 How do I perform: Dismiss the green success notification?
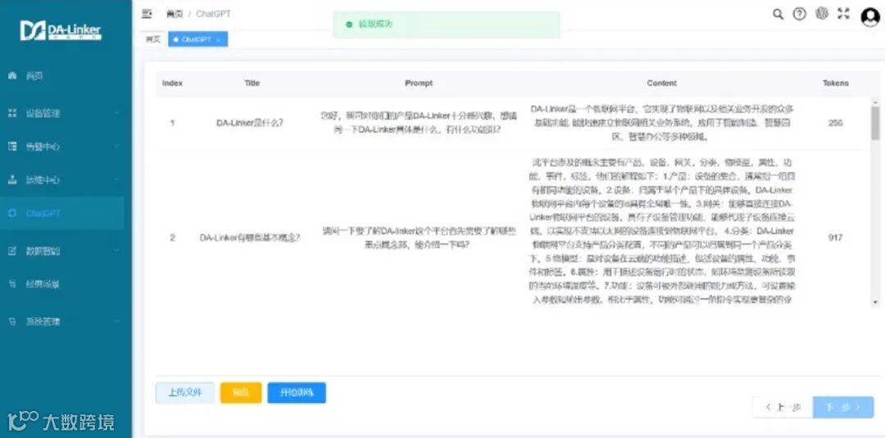coord(446,25)
